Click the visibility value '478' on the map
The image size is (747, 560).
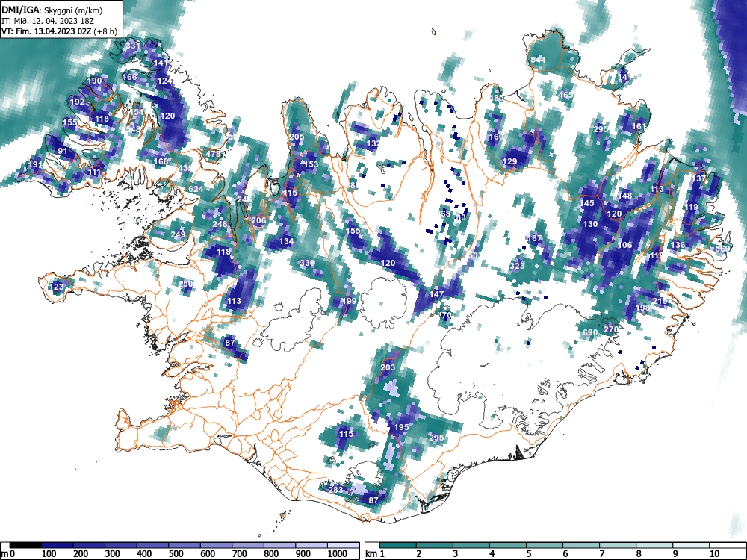[x=213, y=153]
